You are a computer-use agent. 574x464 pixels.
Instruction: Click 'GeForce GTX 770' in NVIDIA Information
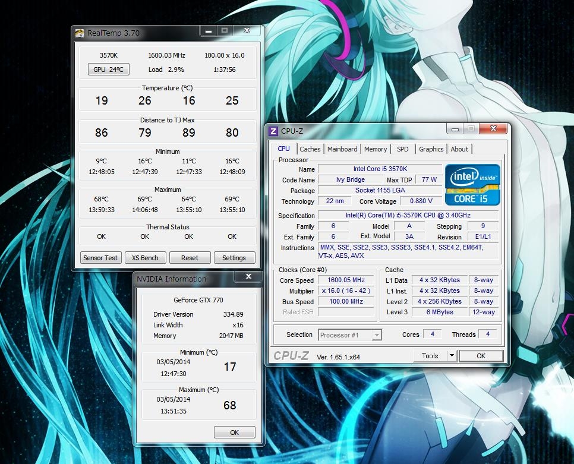click(198, 300)
